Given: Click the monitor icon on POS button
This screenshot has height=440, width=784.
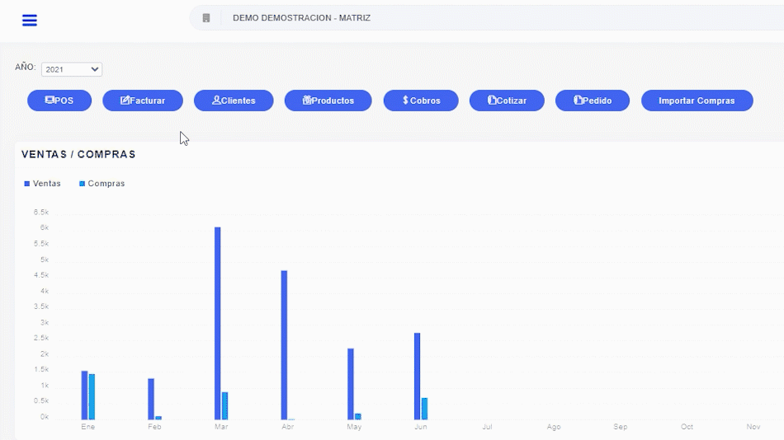Looking at the screenshot, I should [50, 101].
